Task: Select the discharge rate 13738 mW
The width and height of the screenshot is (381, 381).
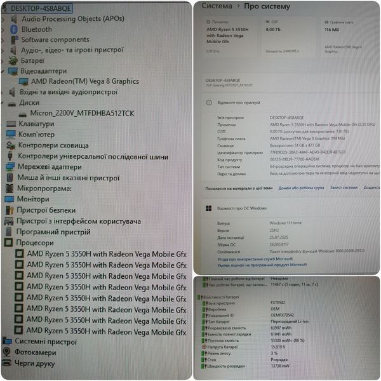Action: (280, 366)
